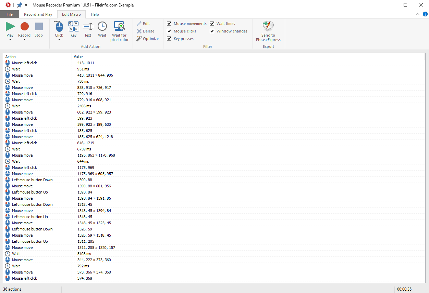Select the 6739 ms Wait row
Viewport: 429px width, 293px height.
tap(214, 149)
